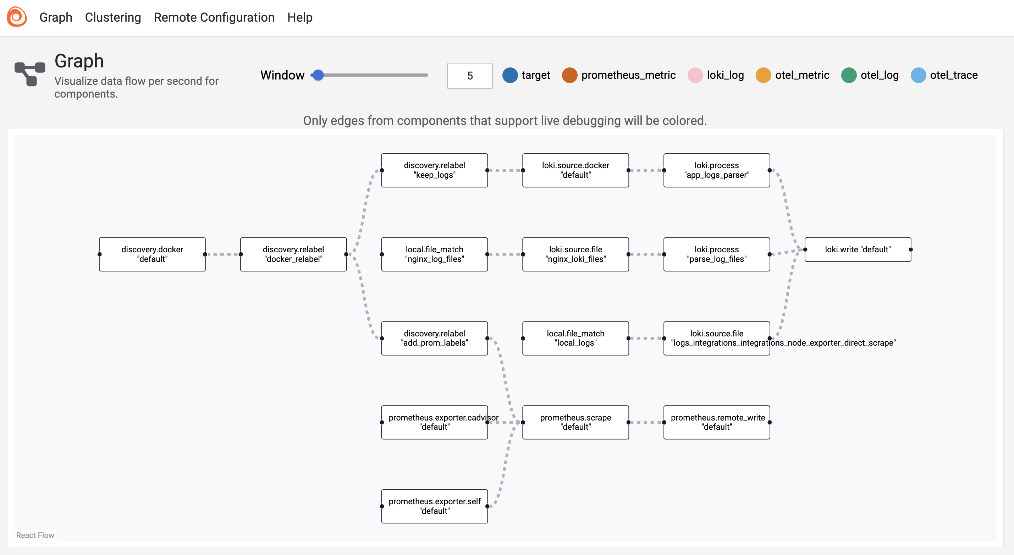Click the Window slider handle
This screenshot has height=555, width=1014.
318,75
